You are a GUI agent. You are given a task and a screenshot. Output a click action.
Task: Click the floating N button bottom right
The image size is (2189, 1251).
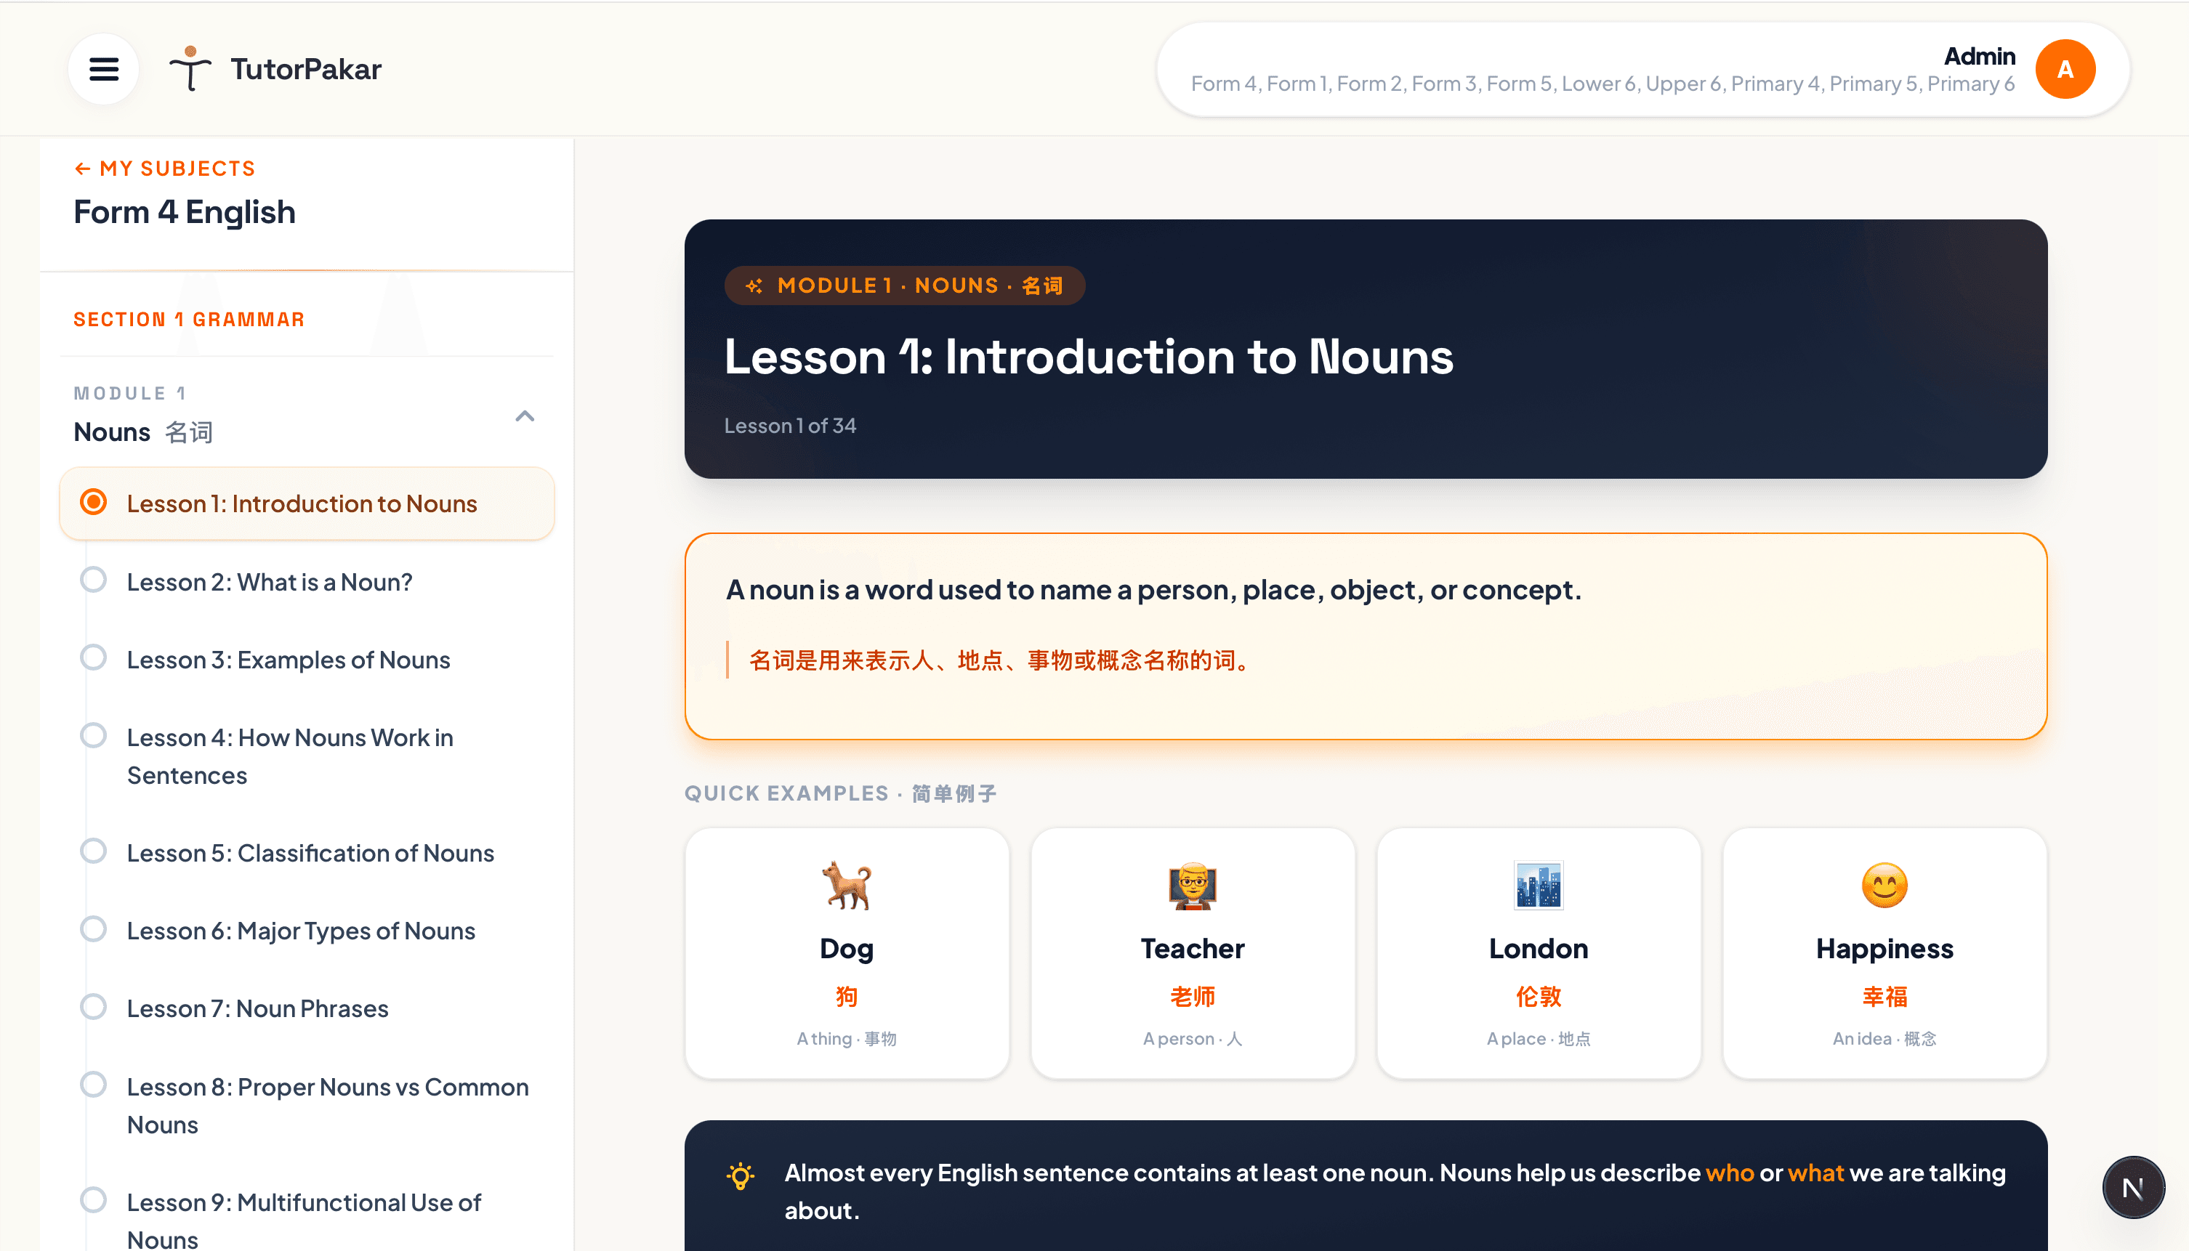(2134, 1186)
